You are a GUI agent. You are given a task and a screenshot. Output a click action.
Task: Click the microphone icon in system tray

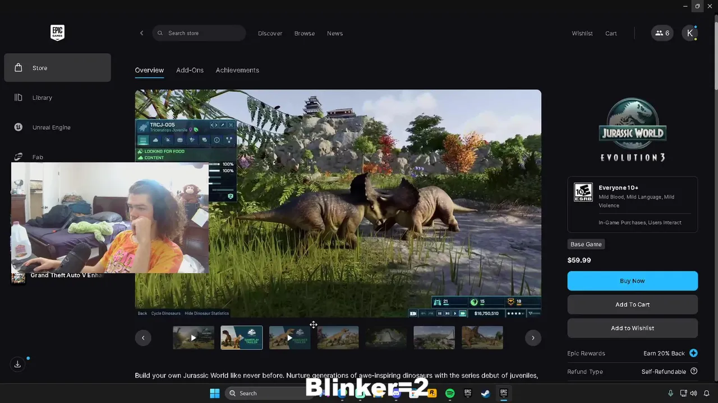[670, 393]
